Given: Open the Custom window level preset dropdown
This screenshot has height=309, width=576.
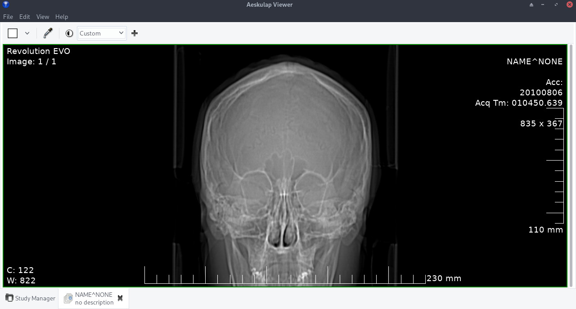Looking at the screenshot, I should [x=102, y=33].
